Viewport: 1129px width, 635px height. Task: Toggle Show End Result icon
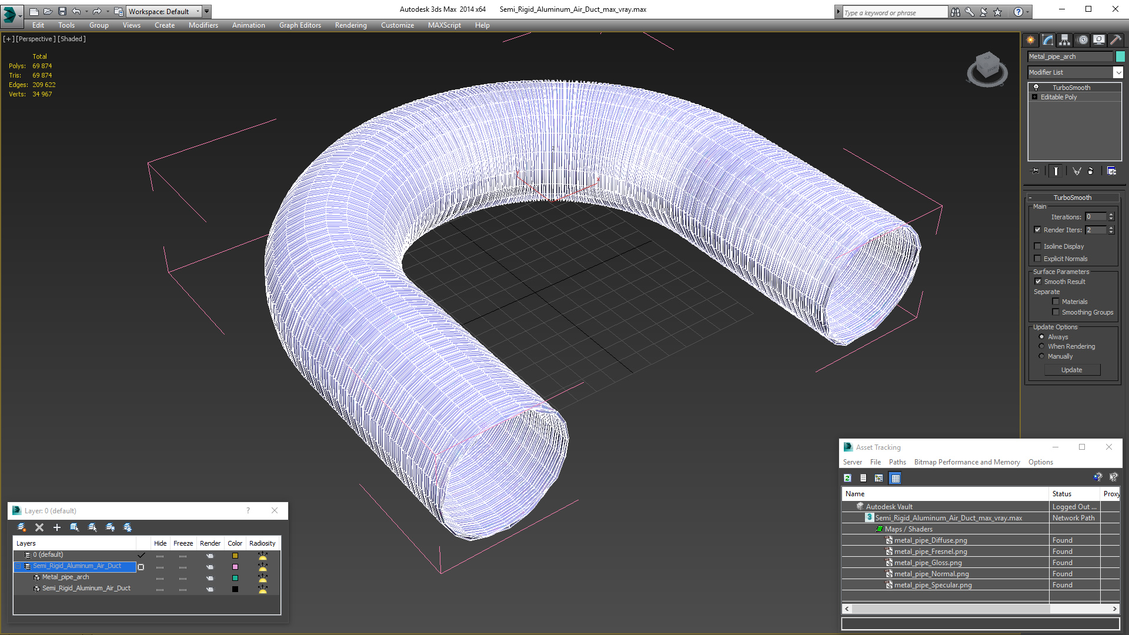pyautogui.click(x=1056, y=171)
